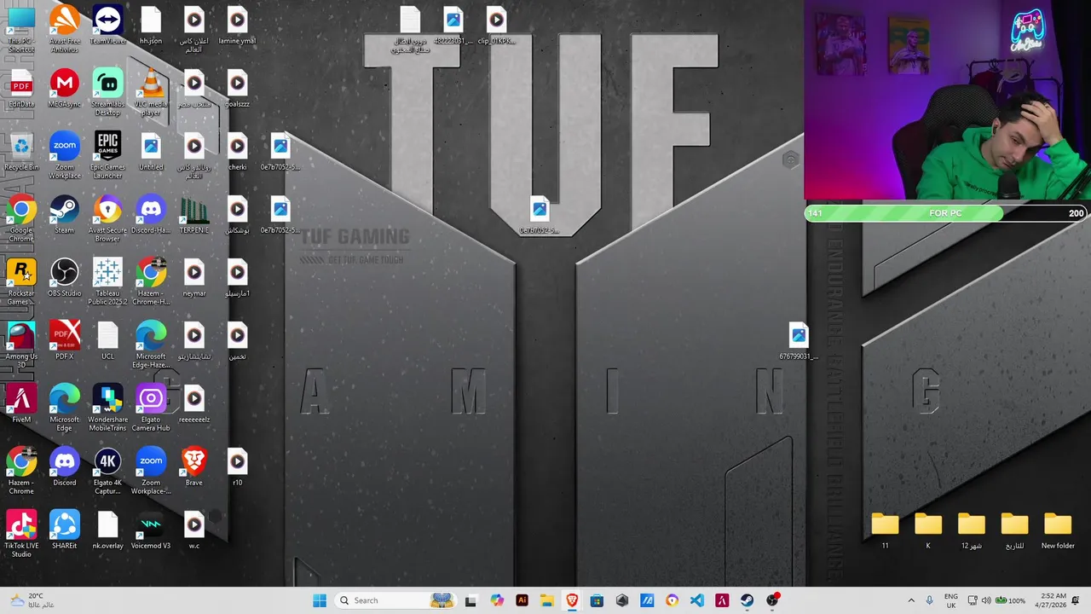Open Copilot from the taskbar

coord(497,600)
